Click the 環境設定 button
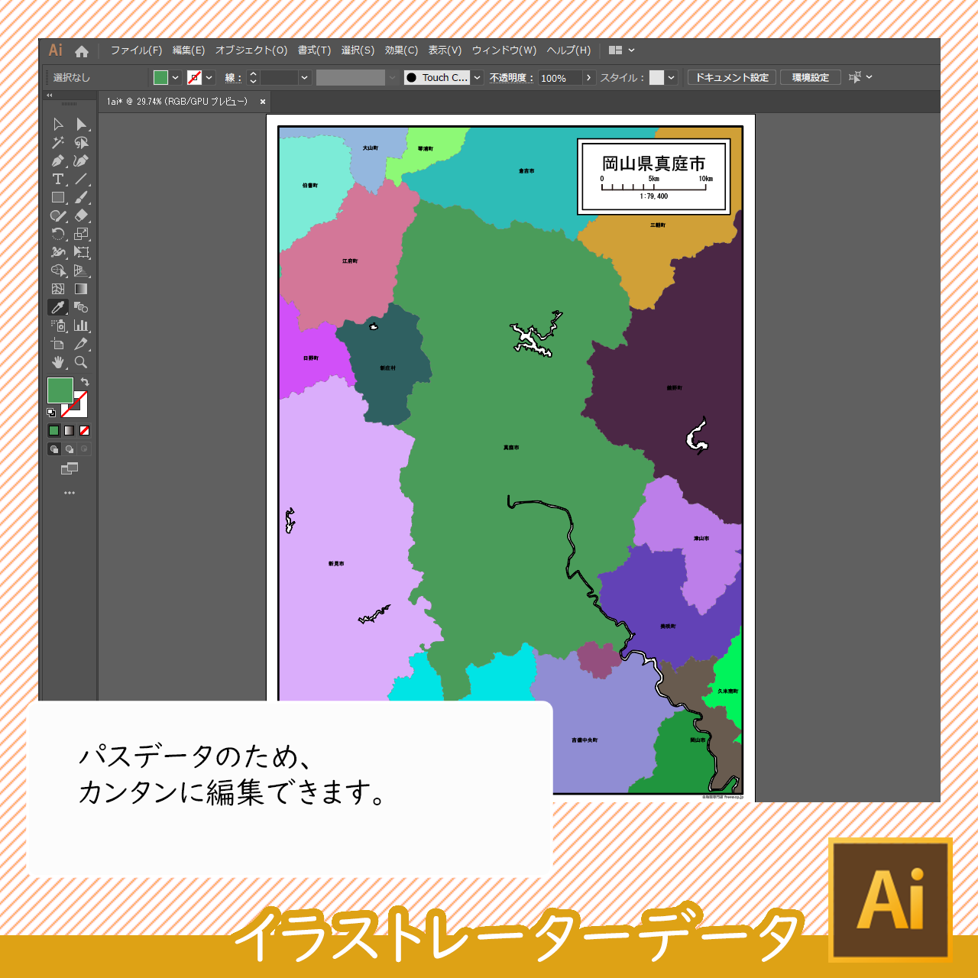Screen dimensions: 978x978 pos(810,77)
